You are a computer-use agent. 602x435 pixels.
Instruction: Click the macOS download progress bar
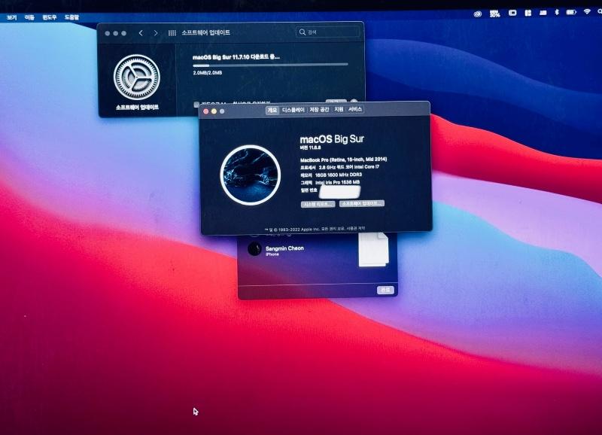270,65
